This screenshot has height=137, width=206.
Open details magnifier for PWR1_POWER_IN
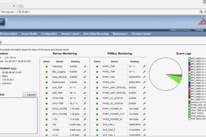(x=144, y=109)
